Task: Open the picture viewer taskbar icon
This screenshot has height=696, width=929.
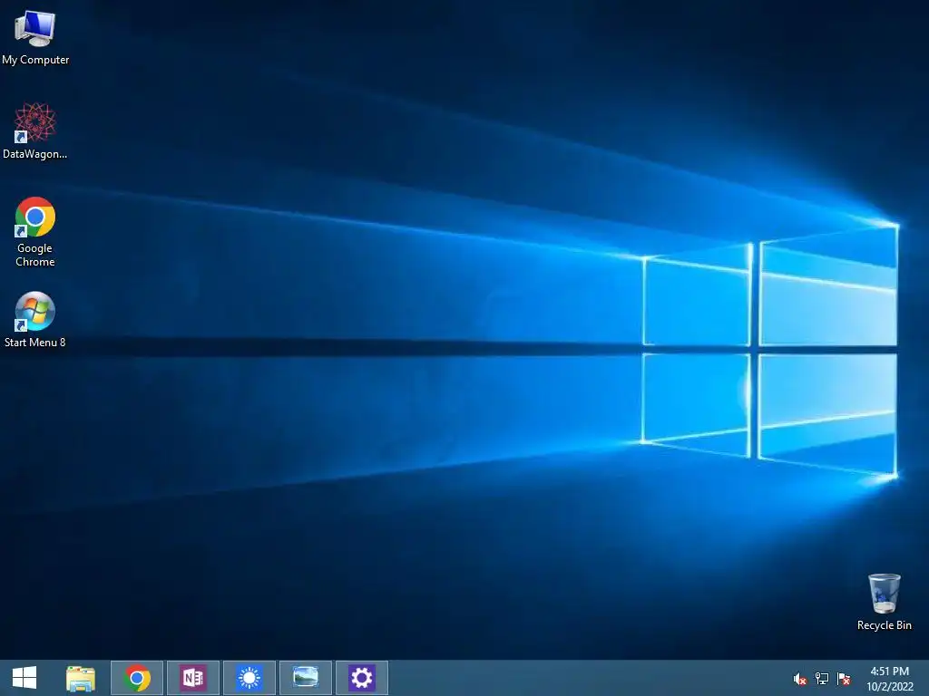Action: point(305,678)
